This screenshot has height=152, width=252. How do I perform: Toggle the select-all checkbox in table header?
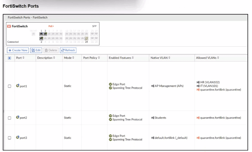click(9, 58)
